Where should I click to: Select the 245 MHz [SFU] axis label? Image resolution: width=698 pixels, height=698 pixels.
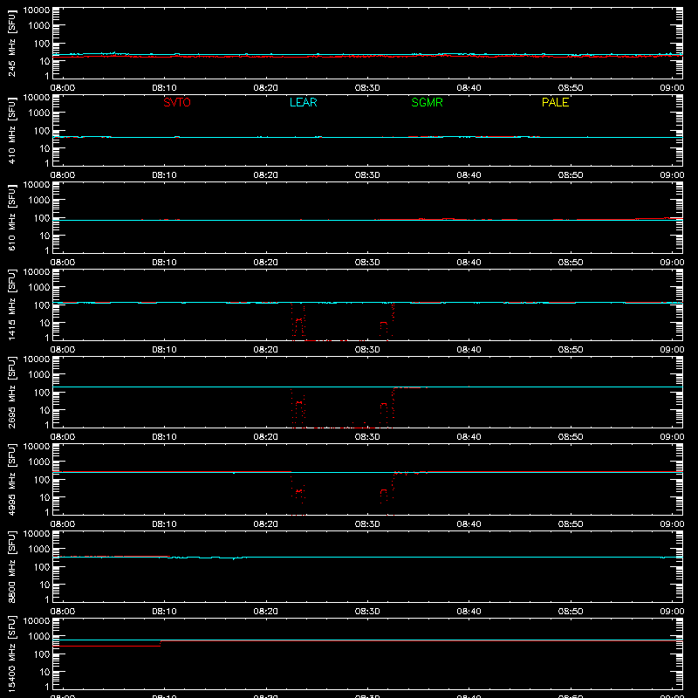(12, 43)
